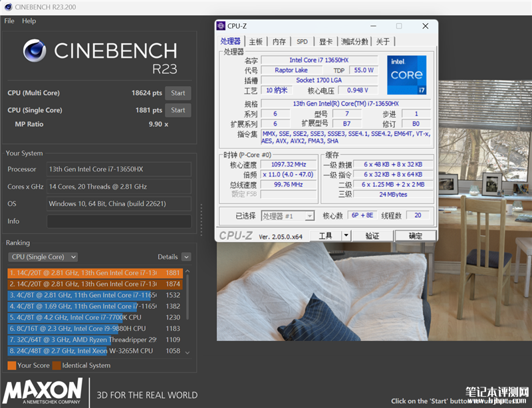Image resolution: width=532 pixels, height=408 pixels.
Task: Click the 1097.32 MHz core speed value
Action: [x=289, y=165]
